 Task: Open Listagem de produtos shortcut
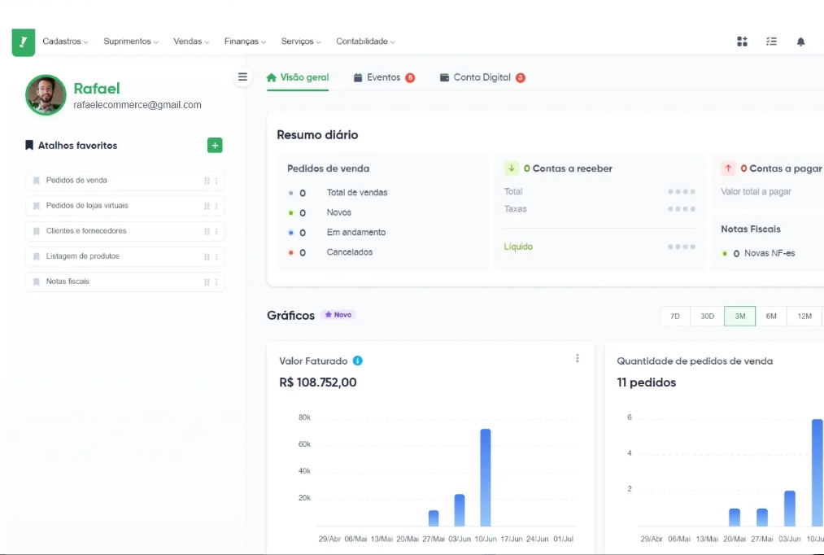pyautogui.click(x=125, y=256)
